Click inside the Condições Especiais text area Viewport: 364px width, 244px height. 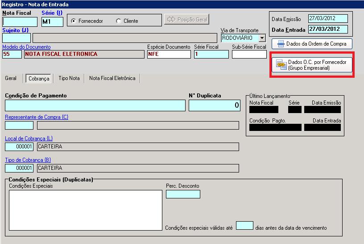click(86, 210)
